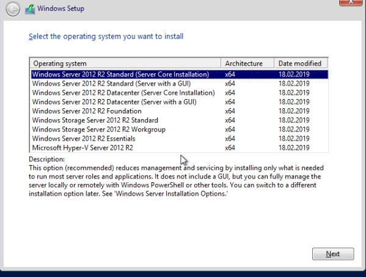Screen dimensions: 366x277
Task: Close the Windows Setup window
Action: [x=351, y=2]
